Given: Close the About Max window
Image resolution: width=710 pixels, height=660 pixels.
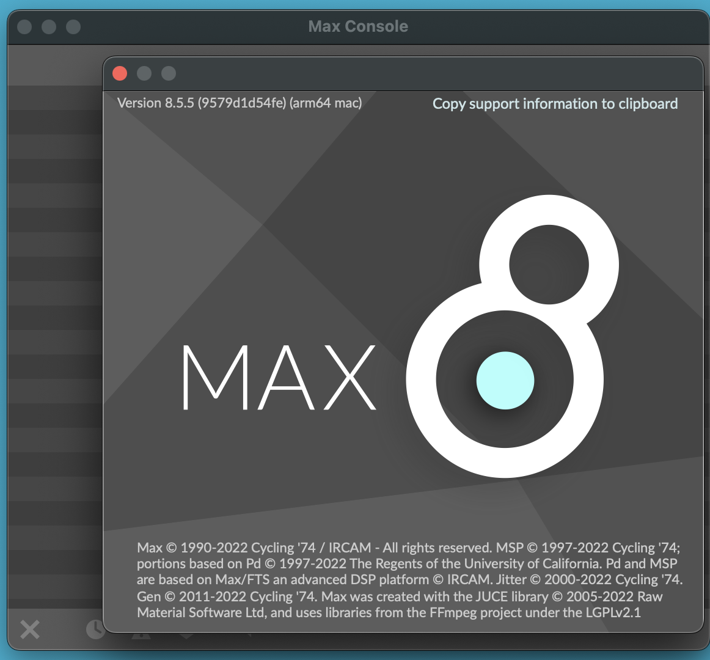Looking at the screenshot, I should pos(120,73).
